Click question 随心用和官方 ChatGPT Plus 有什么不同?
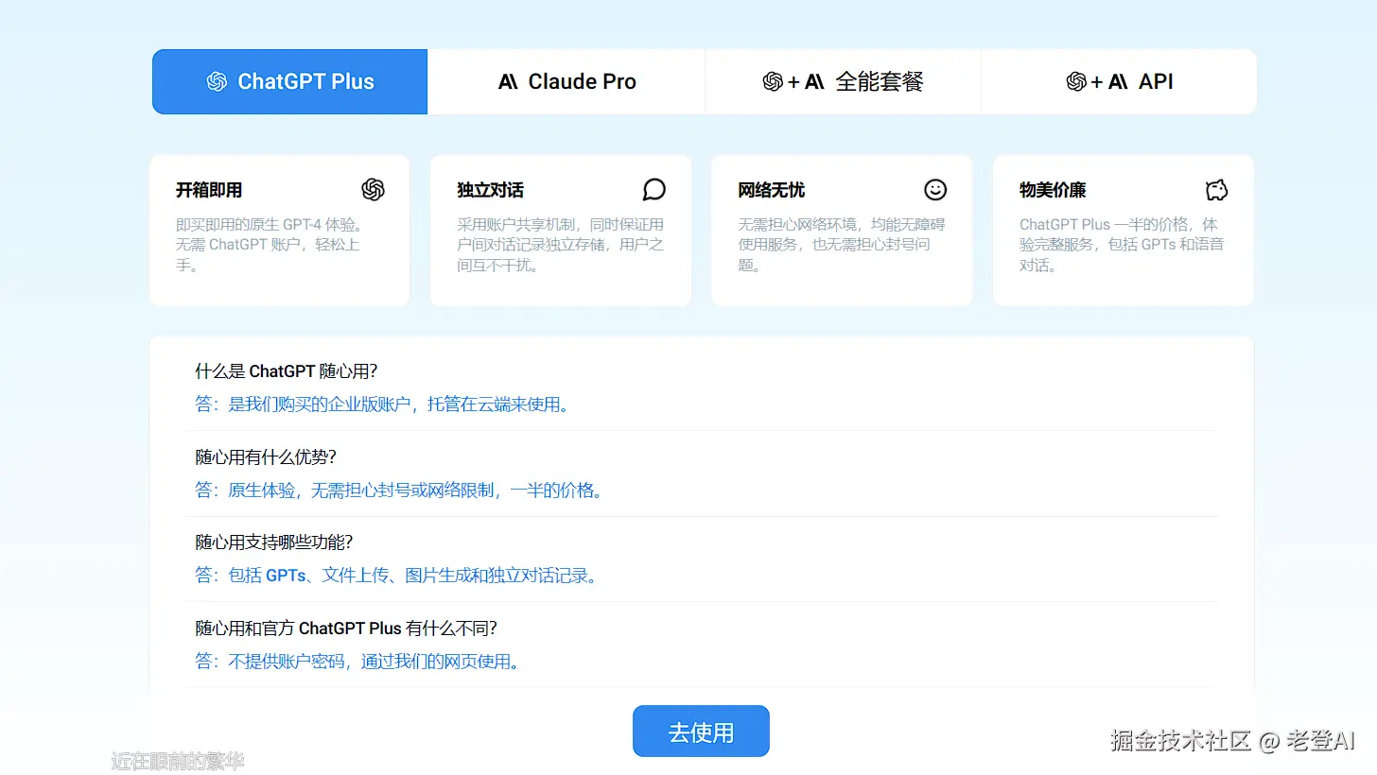 [346, 629]
